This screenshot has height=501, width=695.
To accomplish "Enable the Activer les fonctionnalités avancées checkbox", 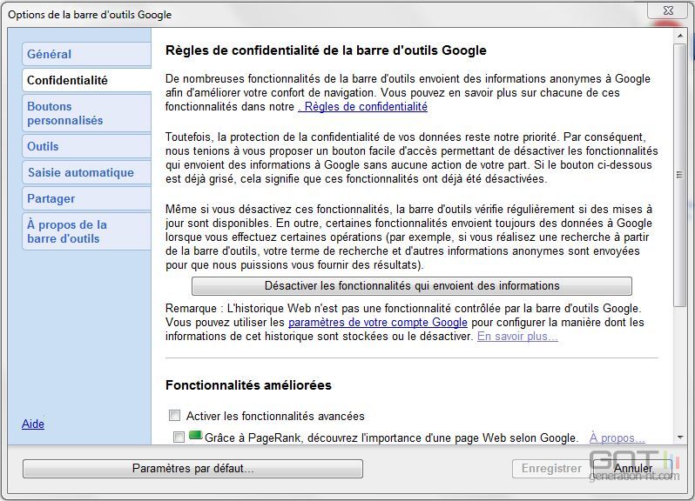I will click(175, 416).
